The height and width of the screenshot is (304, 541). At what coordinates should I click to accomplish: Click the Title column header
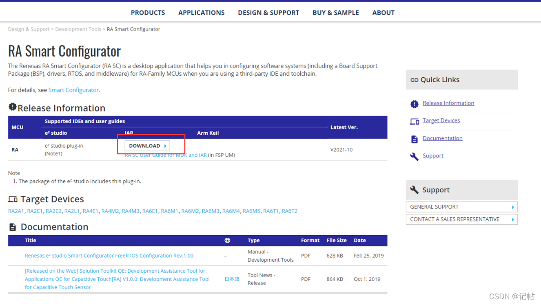pos(31,241)
